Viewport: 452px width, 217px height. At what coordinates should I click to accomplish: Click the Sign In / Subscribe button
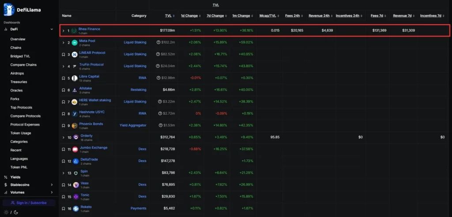(29, 203)
